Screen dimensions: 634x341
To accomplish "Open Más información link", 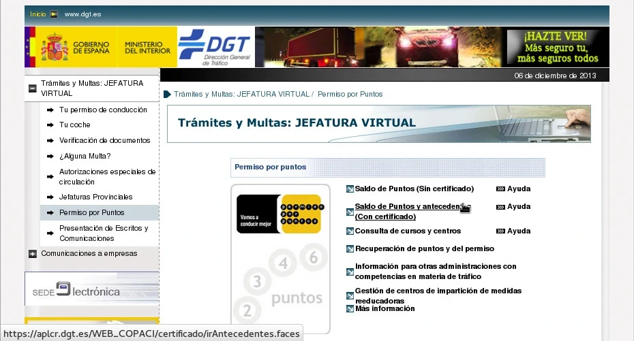I will [x=384, y=309].
